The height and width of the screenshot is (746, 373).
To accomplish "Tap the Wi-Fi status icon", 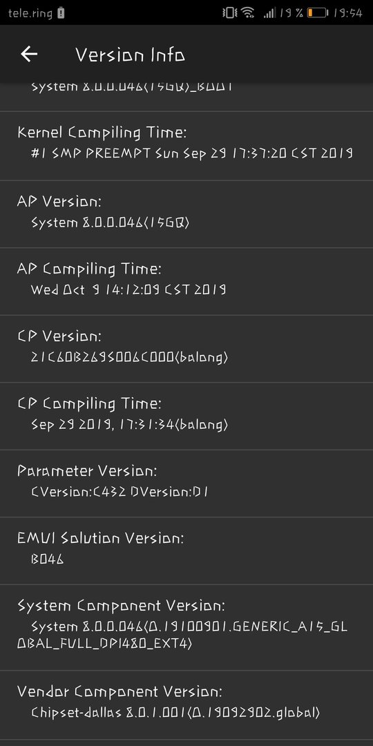I will point(247,13).
